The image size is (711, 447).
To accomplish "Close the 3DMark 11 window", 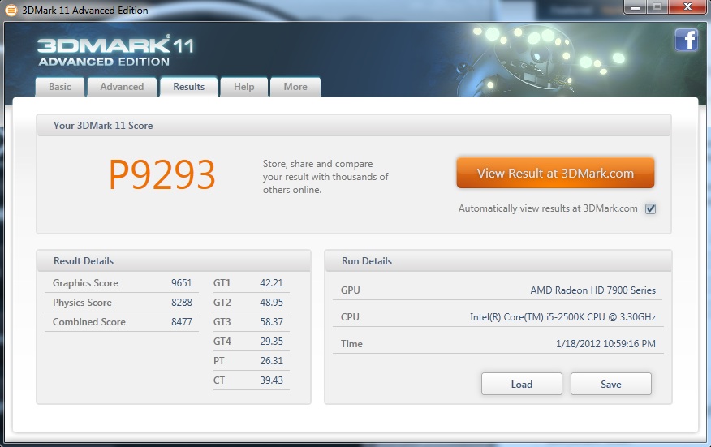I will pyautogui.click(x=688, y=6).
